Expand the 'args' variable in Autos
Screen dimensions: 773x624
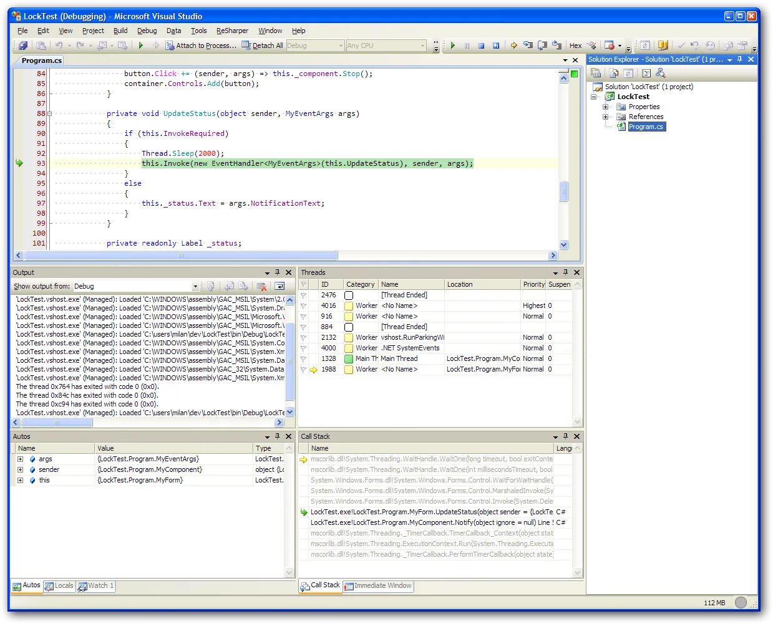tap(20, 459)
